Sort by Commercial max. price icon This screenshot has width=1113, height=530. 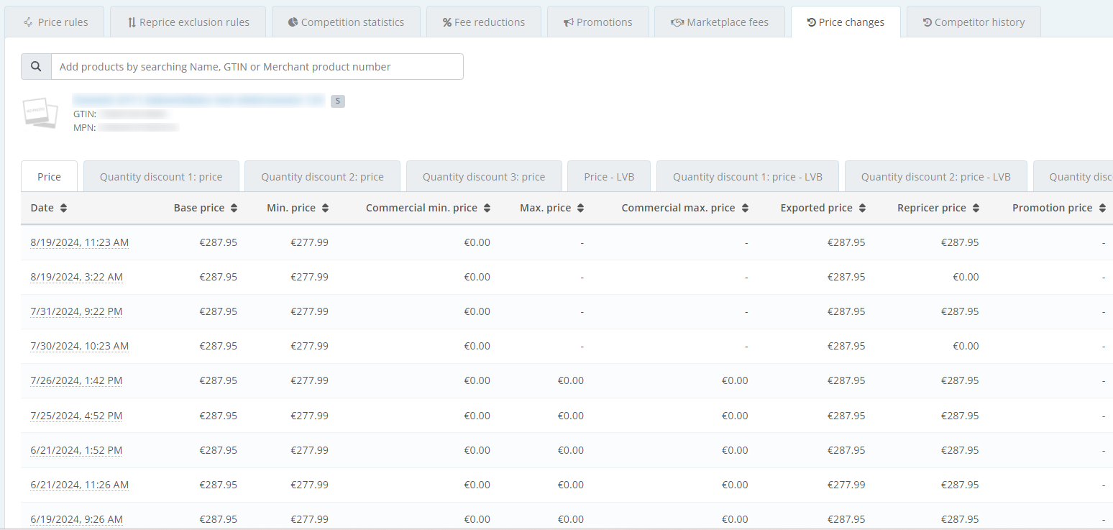click(x=745, y=208)
